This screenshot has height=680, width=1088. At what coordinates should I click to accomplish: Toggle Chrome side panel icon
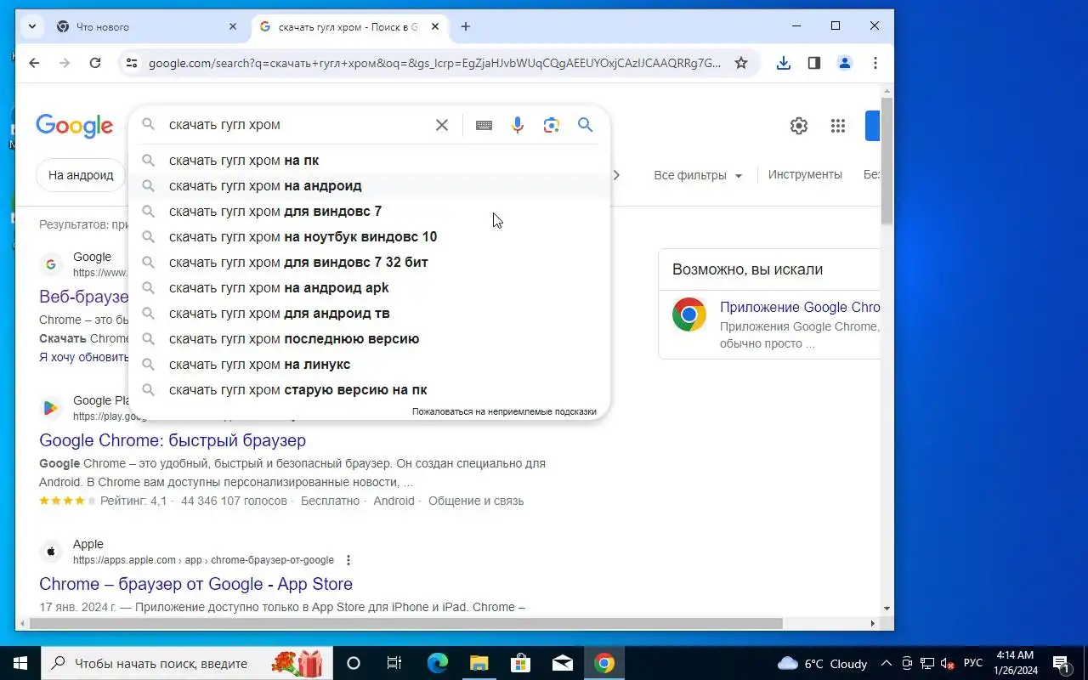coord(814,63)
